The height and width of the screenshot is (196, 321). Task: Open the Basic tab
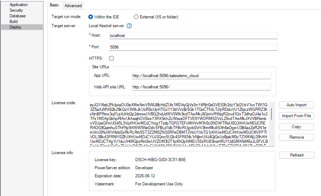tap(54, 5)
